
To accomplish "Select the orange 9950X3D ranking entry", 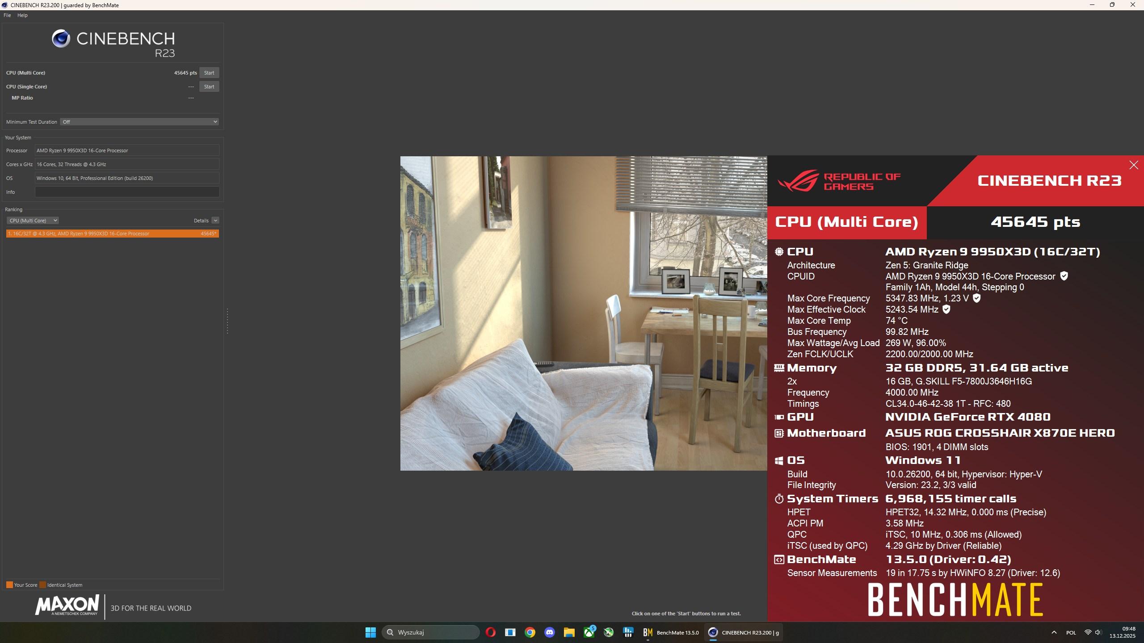I will point(112,234).
